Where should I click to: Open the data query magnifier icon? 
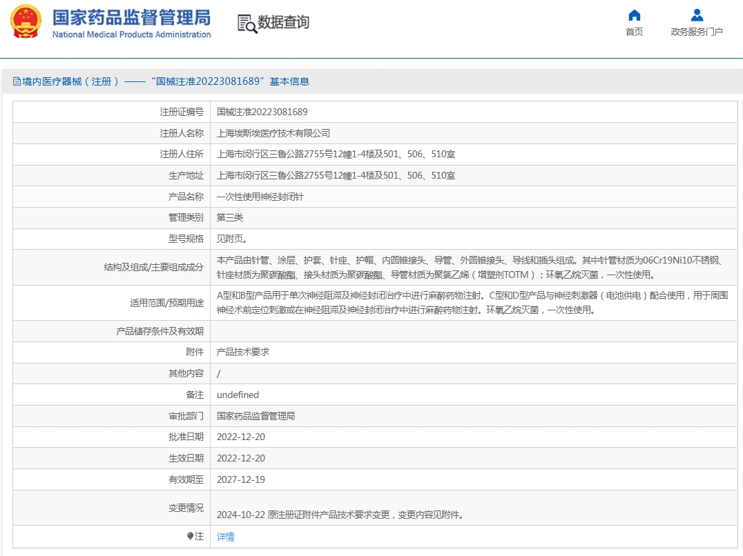pos(247,23)
